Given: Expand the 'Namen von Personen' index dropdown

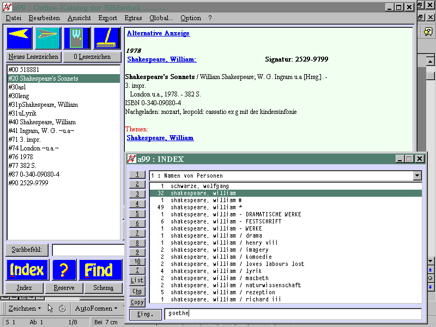Looking at the screenshot, I should pyautogui.click(x=417, y=175).
